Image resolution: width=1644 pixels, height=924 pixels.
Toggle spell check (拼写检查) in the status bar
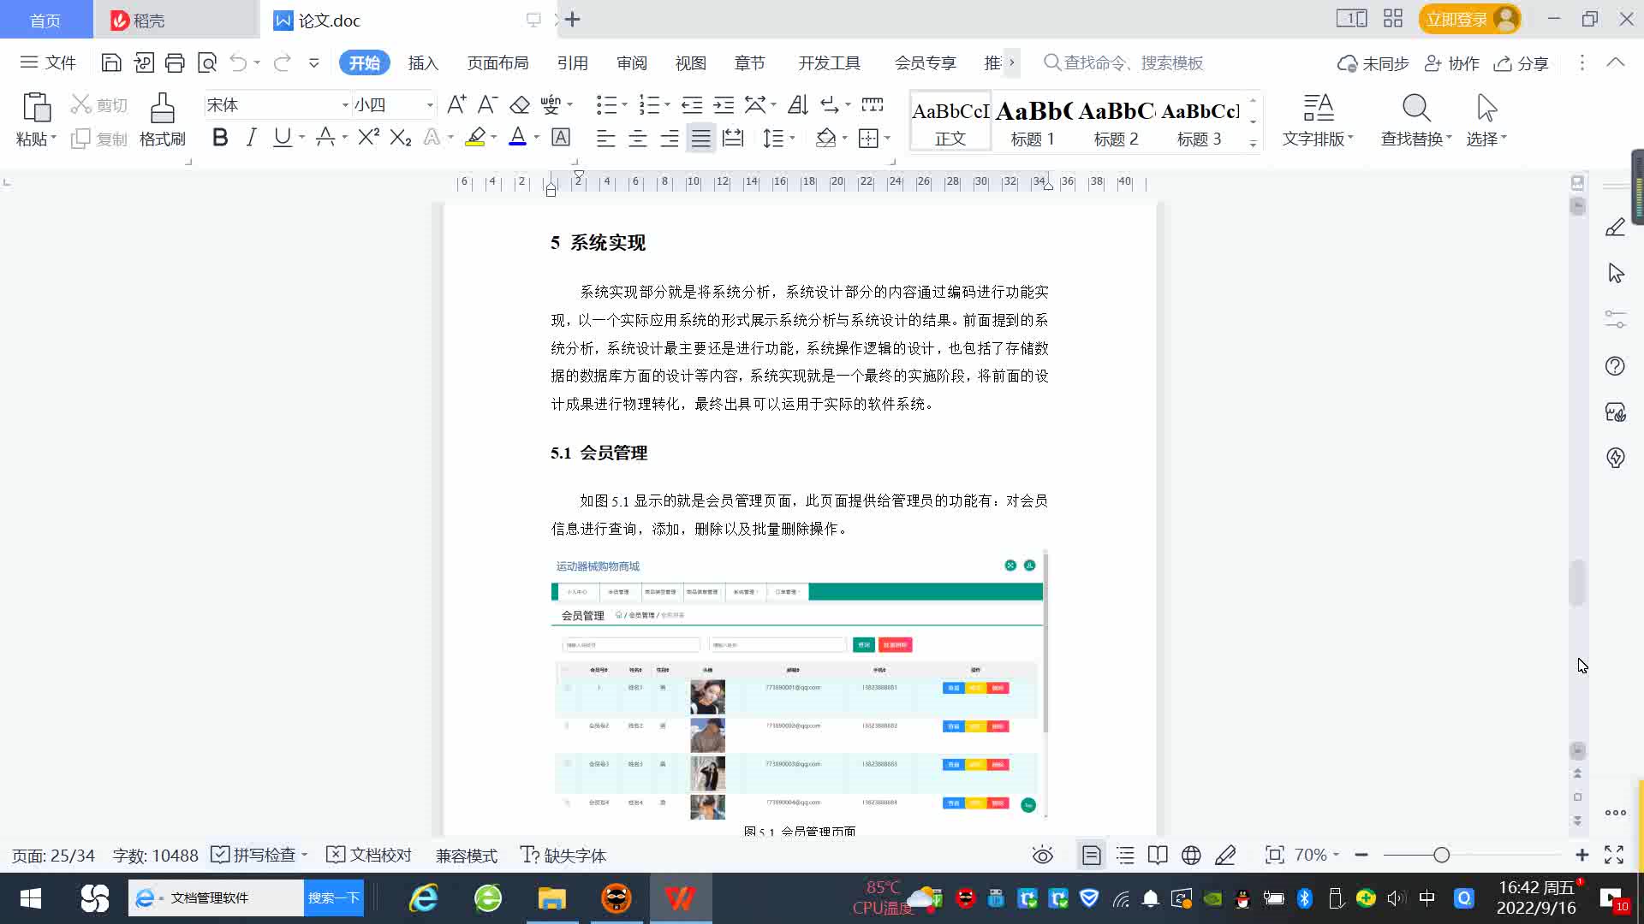click(x=255, y=856)
